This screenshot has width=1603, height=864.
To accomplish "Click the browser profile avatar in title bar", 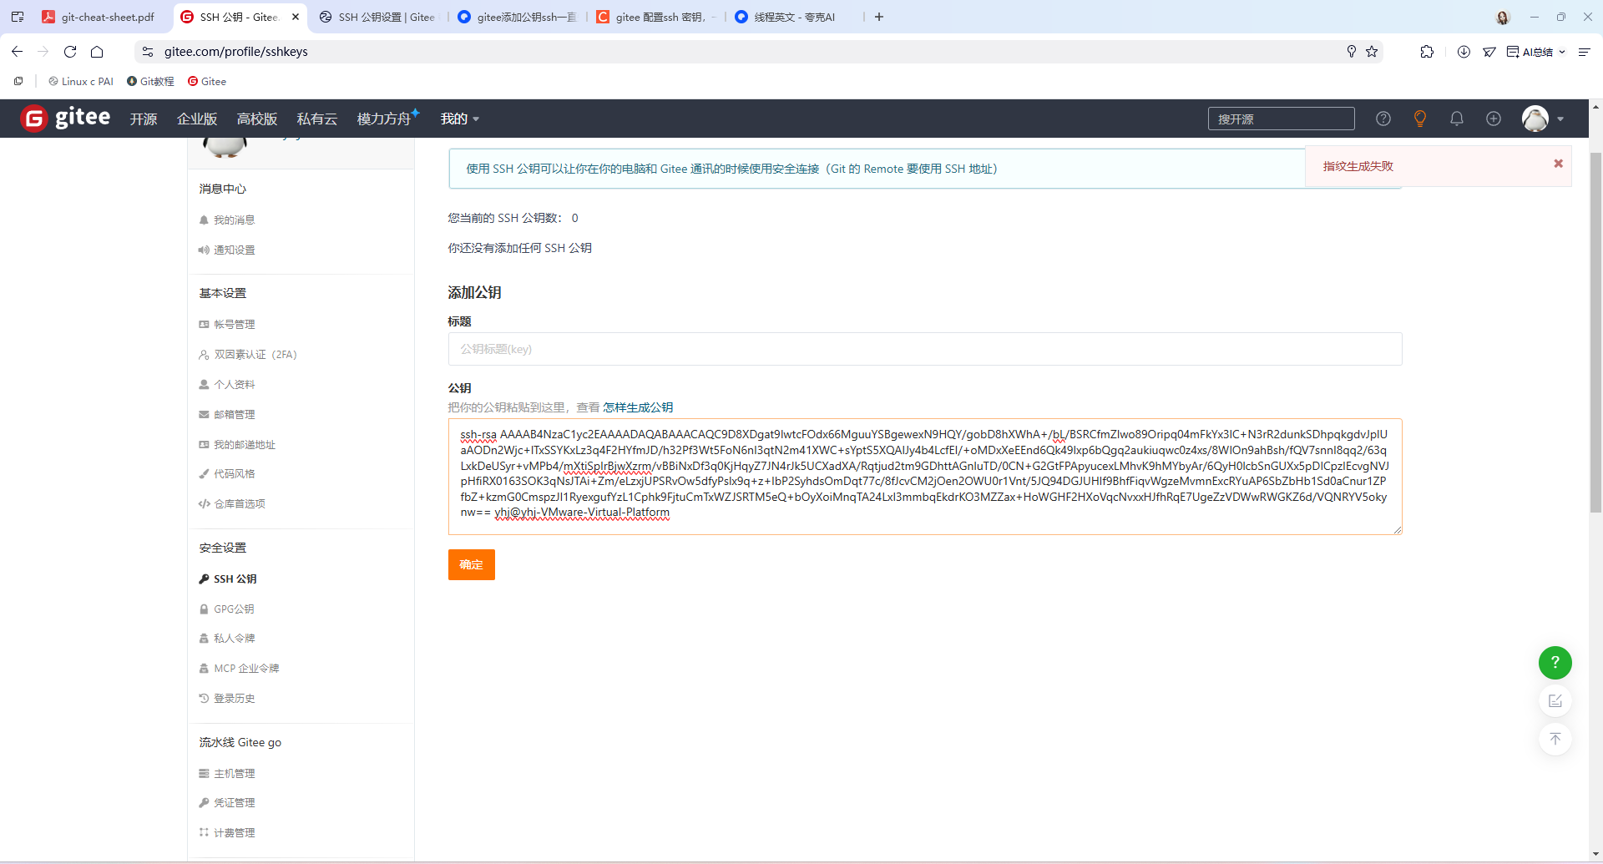I will click(1503, 17).
